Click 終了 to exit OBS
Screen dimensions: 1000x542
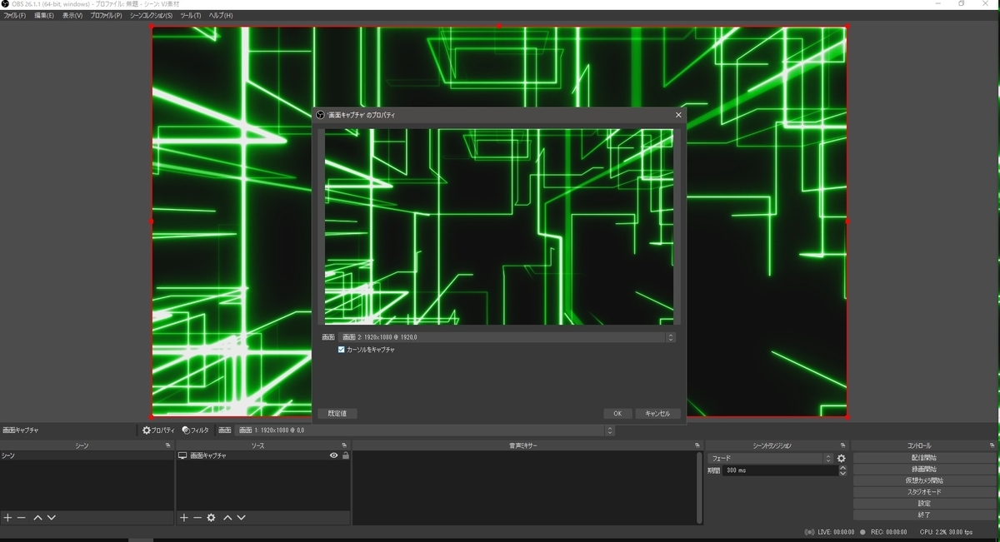(x=924, y=515)
